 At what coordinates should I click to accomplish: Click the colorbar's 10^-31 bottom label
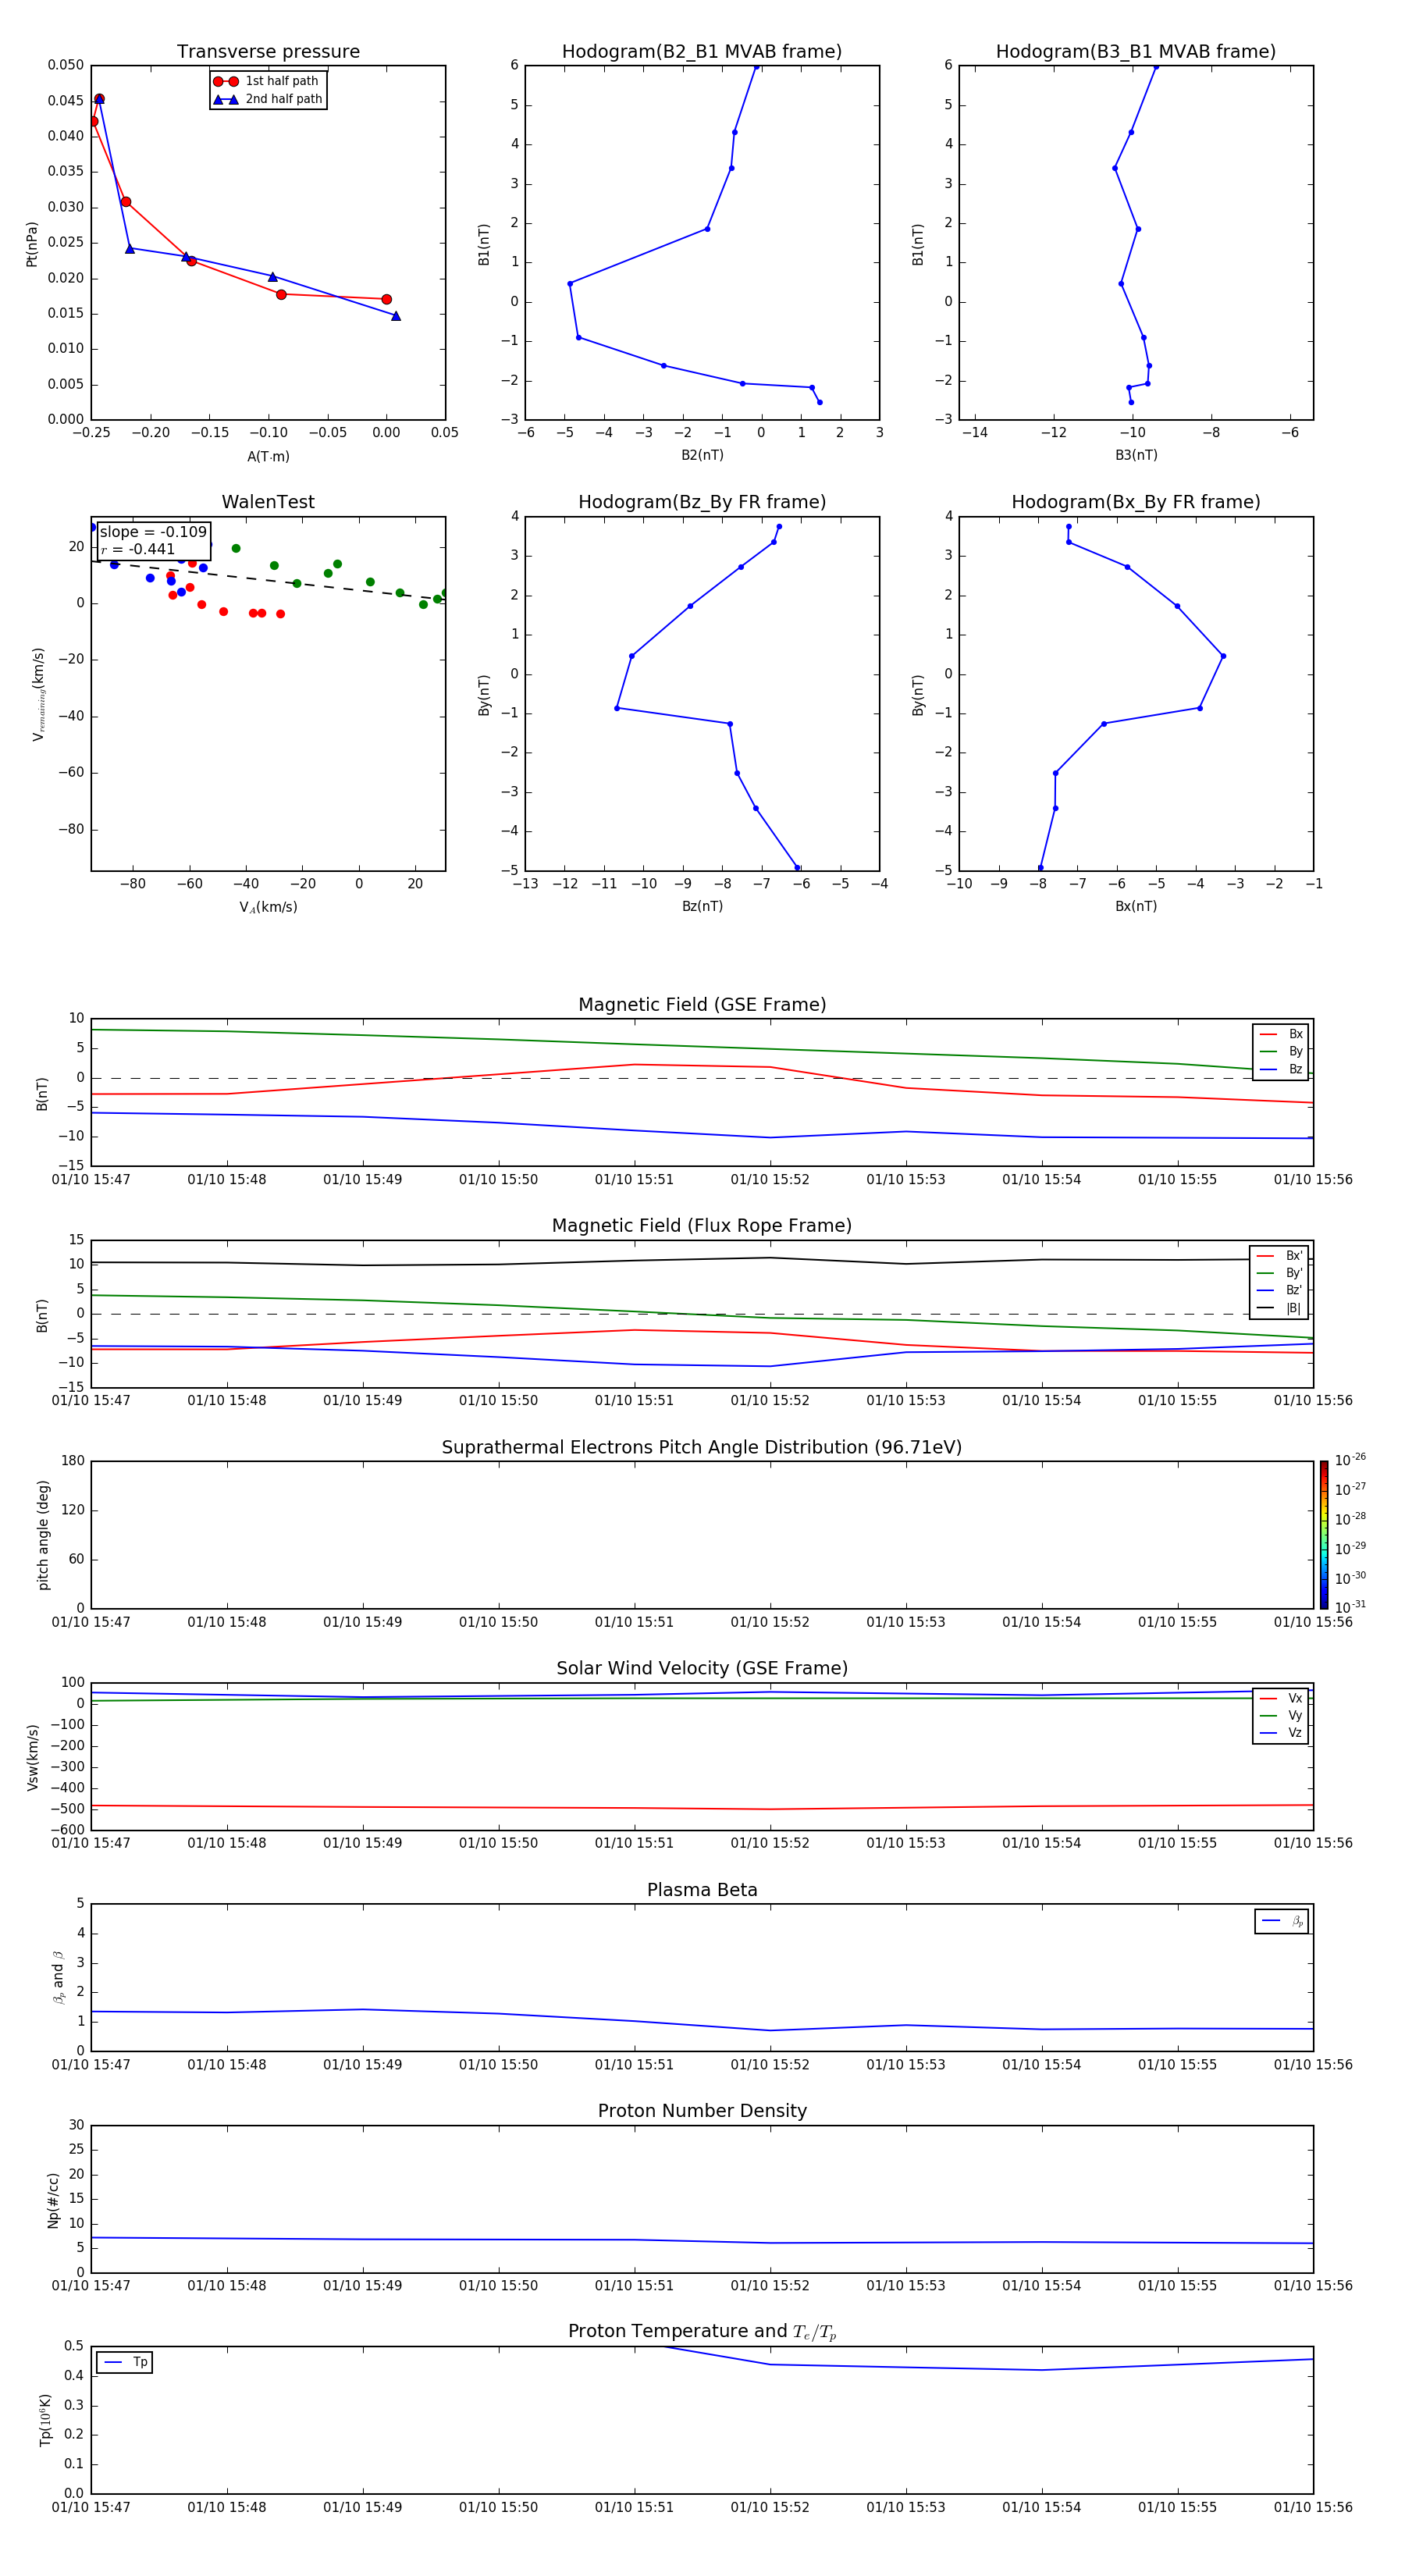pos(1350,1607)
